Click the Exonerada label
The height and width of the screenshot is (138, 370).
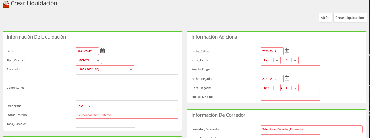(15, 106)
